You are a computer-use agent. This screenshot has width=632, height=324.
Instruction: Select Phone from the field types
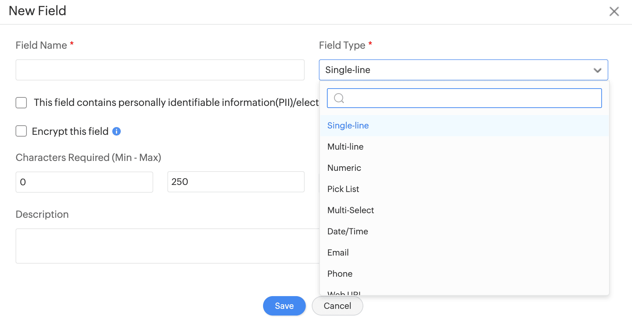(340, 274)
